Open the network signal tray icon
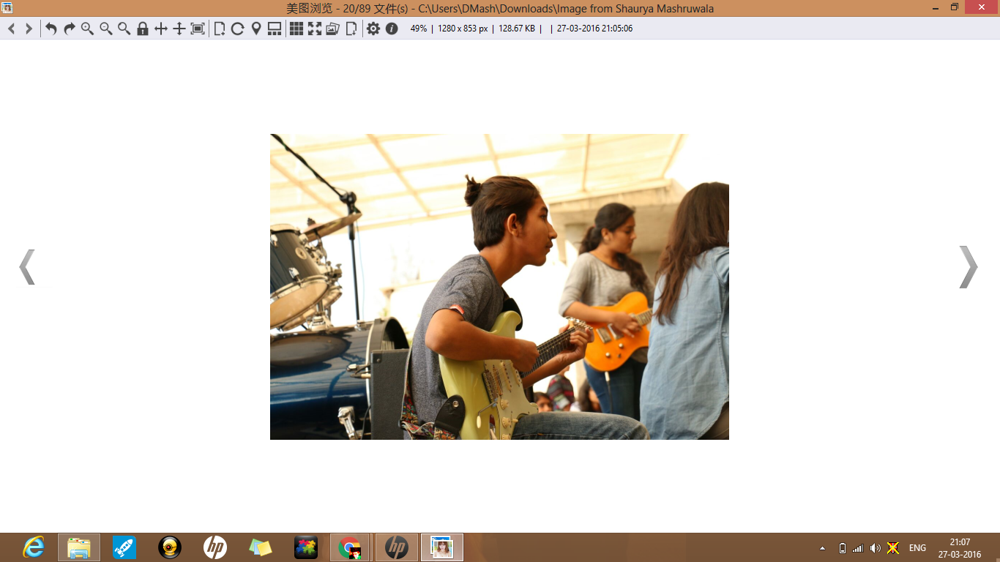Image resolution: width=1000 pixels, height=562 pixels. [x=858, y=548]
